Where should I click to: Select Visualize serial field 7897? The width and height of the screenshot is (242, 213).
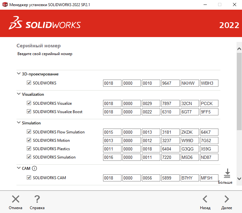pyautogui.click(x=170, y=103)
